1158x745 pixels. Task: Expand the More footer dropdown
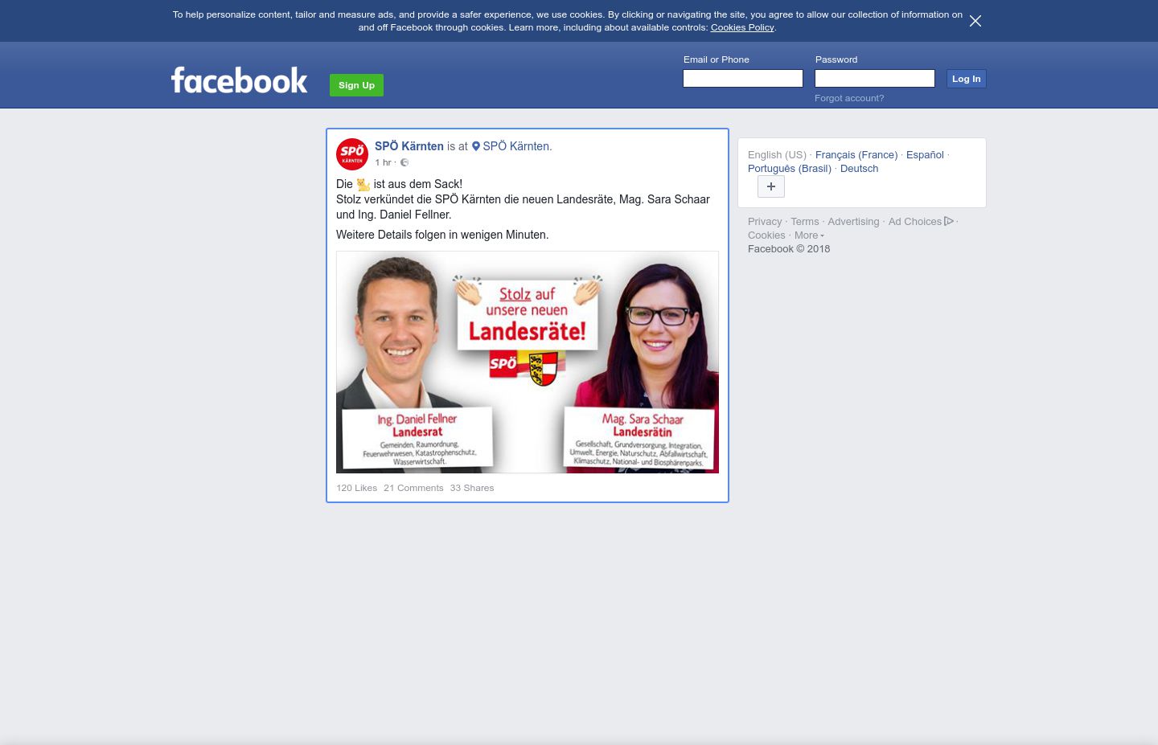click(809, 235)
